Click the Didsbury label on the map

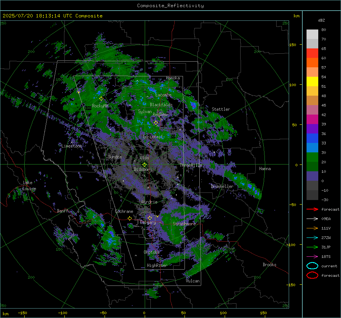click(x=143, y=169)
